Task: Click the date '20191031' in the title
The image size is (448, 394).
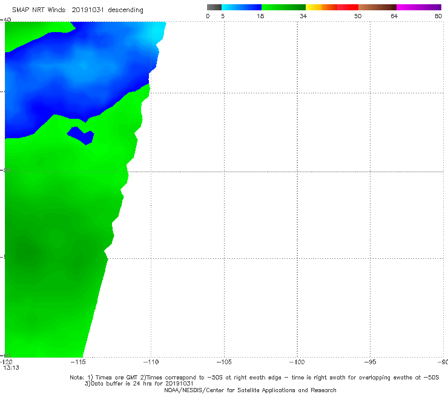Action: [88, 10]
